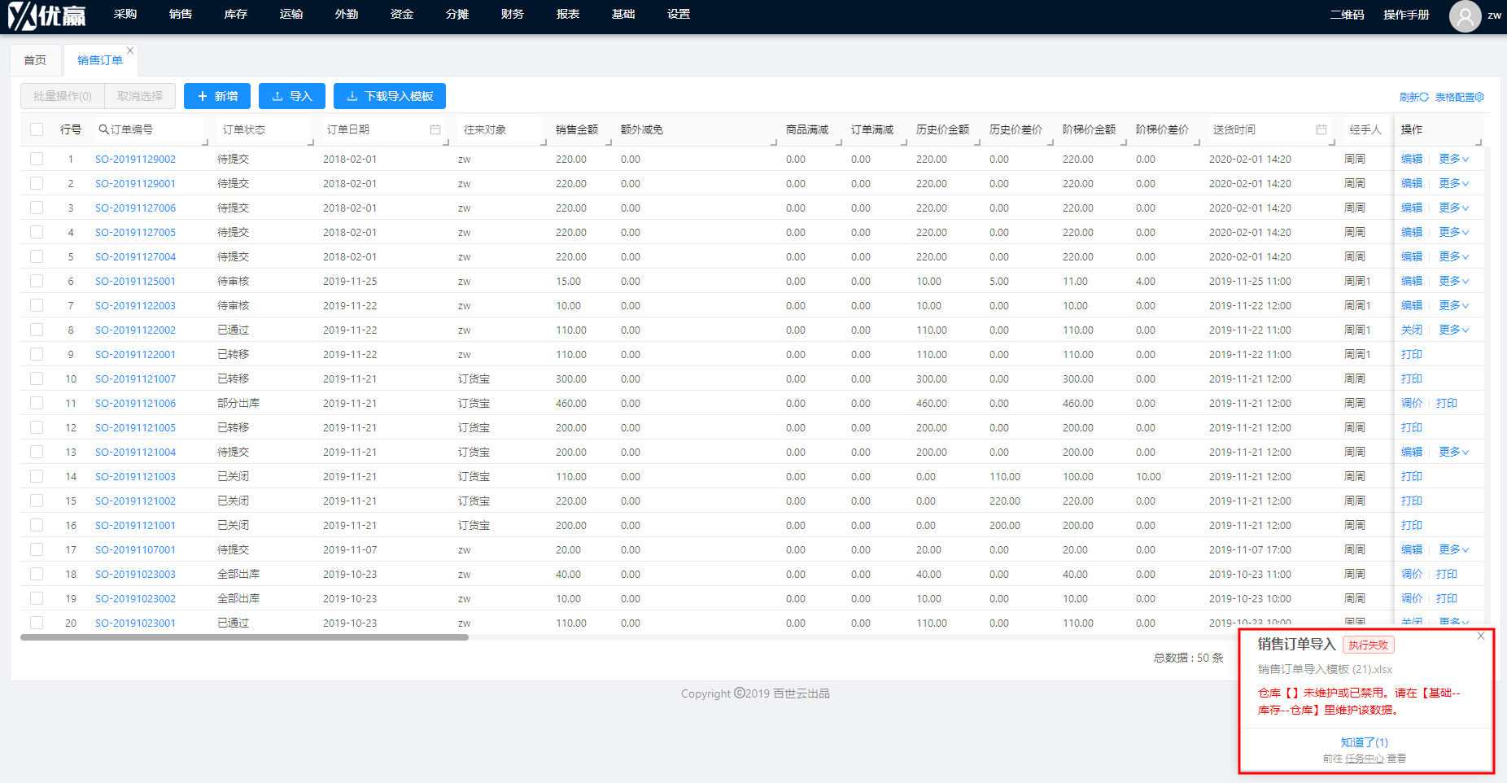1507x783 pixels.
Task: Click 打印 for order SO-20191023002
Action: coord(1447,598)
